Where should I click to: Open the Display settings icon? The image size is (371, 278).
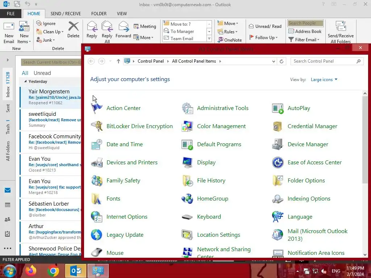pos(199,163)
